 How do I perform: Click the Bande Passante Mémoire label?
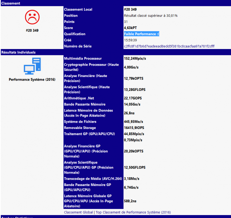[84, 104]
